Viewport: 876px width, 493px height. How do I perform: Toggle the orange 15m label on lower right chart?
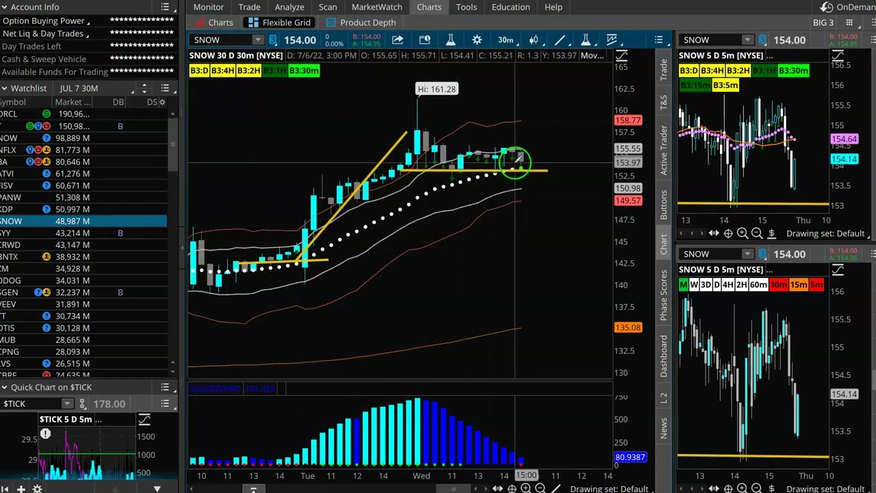click(x=799, y=285)
